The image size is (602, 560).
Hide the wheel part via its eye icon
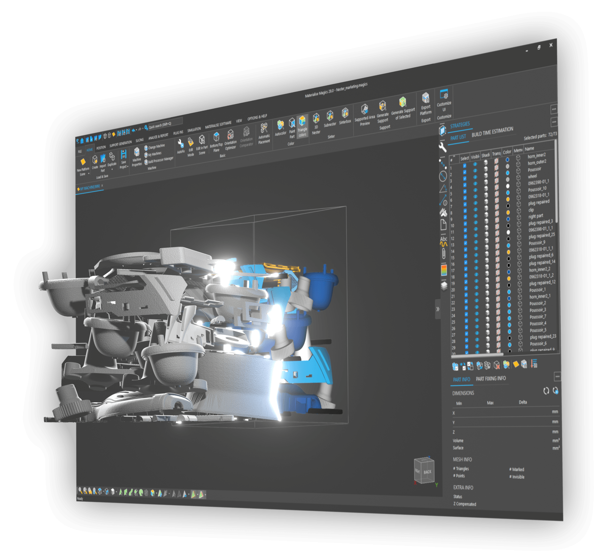[475, 183]
